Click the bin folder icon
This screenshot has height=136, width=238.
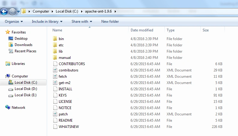tap(55, 39)
